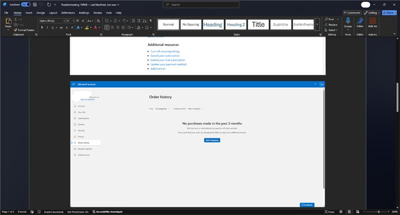The width and height of the screenshot is (400, 215).
Task: Expand the Styles gallery
Action: pos(317,24)
